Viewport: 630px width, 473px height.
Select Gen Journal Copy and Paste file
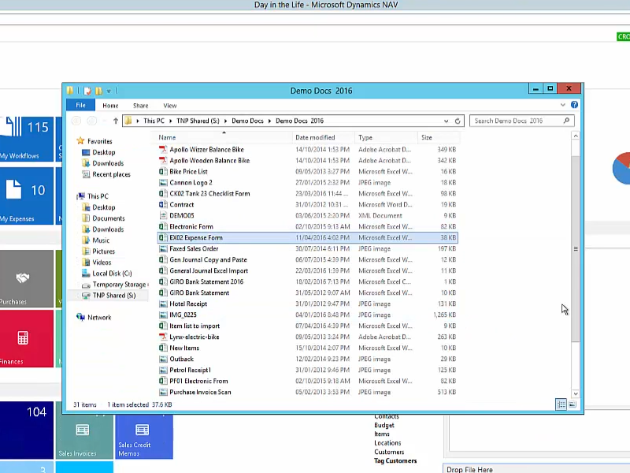coord(307,260)
